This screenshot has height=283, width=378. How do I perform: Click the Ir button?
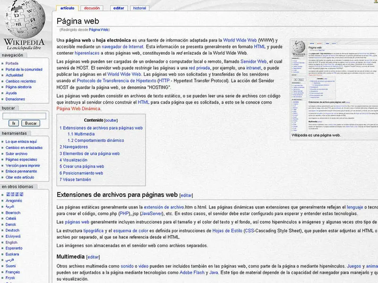tap(14, 123)
